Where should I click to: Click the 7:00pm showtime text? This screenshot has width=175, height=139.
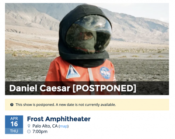pos(40,132)
